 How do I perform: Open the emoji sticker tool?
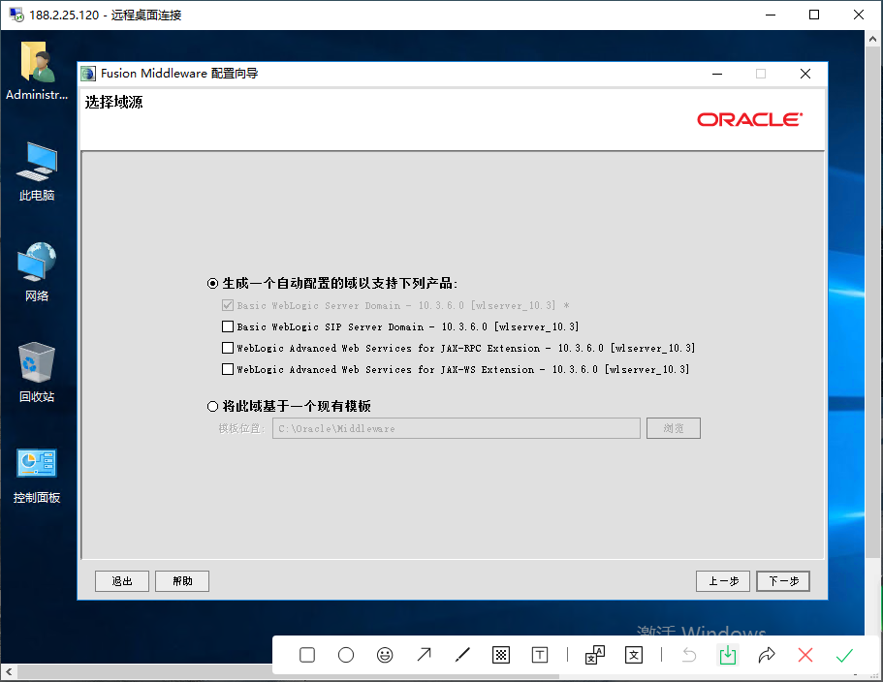[x=385, y=655]
